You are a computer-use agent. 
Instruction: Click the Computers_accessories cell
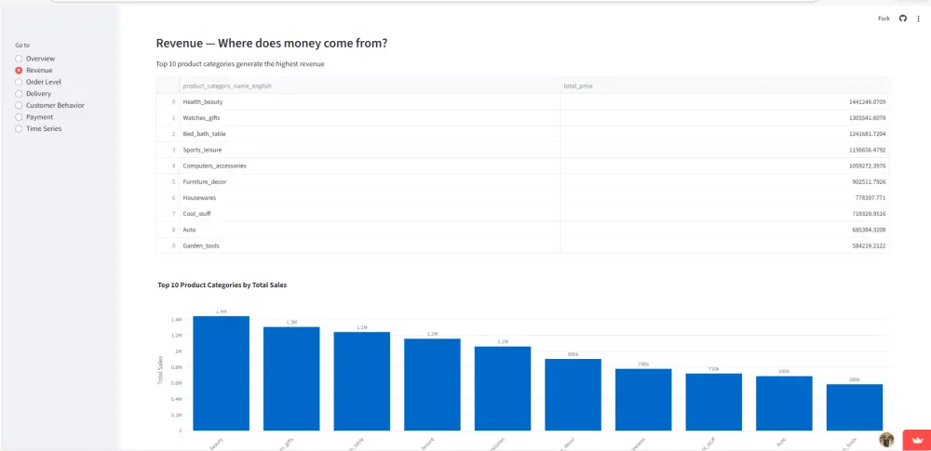pyautogui.click(x=370, y=166)
